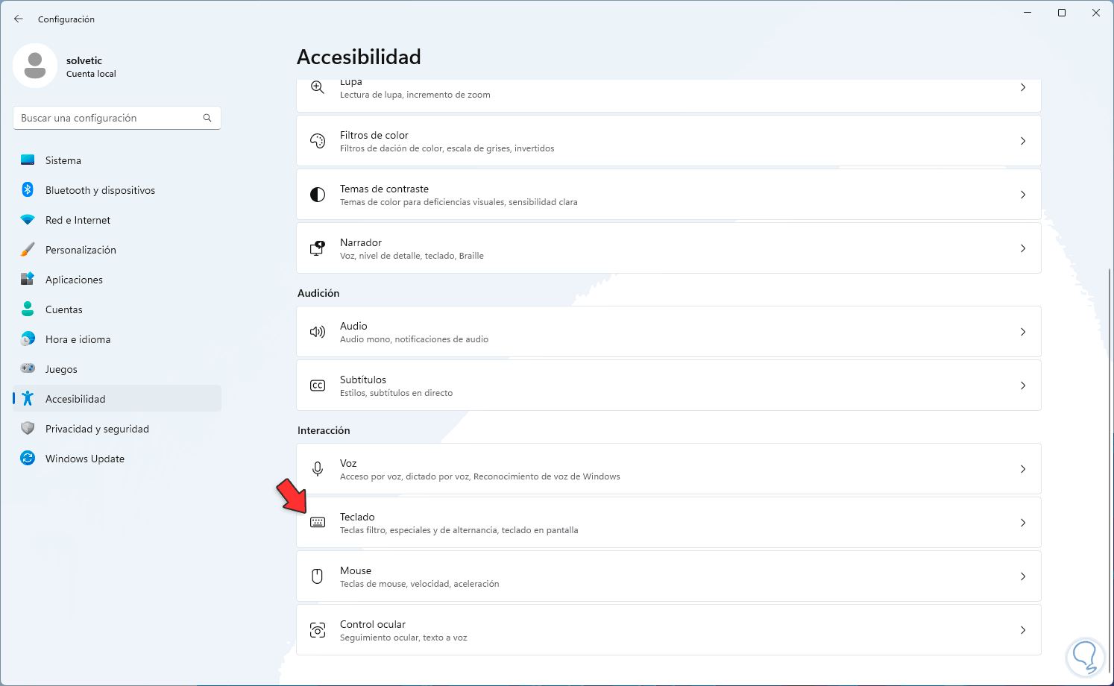
Task: Click the Control ocular eye-tracking icon
Action: pyautogui.click(x=318, y=630)
